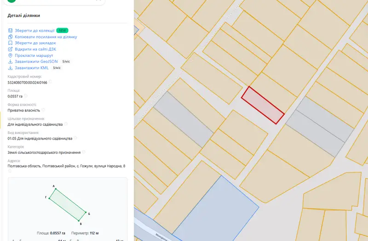368x241 pixels.
Task: Click 'Завантажити GeoJSON' download link
Action: point(36,62)
